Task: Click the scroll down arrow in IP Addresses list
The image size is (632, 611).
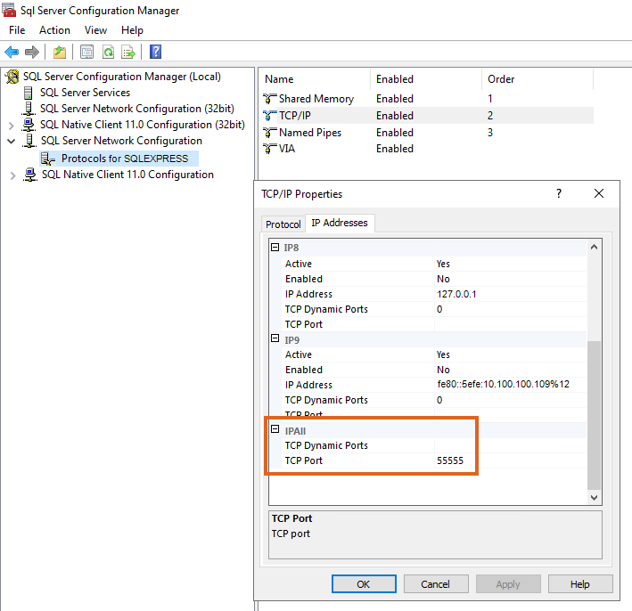Action: point(594,497)
